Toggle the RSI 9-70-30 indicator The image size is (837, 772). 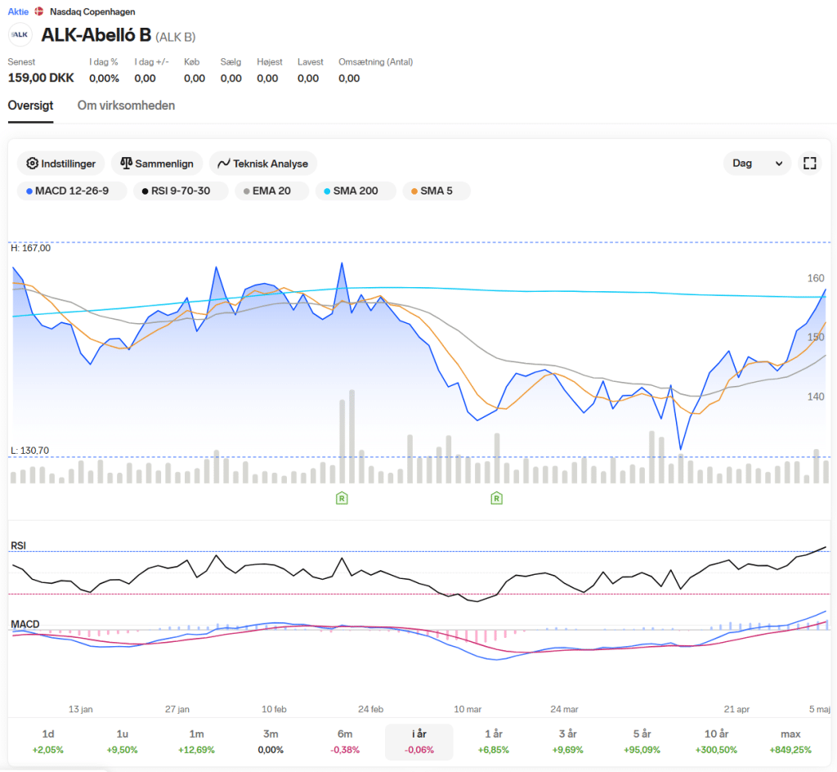point(181,191)
